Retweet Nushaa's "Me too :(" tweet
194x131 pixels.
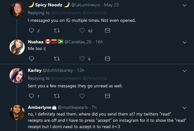click(57, 59)
